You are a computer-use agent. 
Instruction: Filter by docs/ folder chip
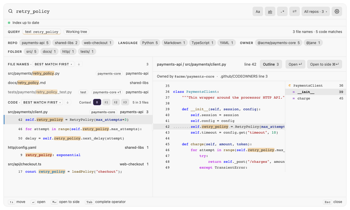coord(49,52)
